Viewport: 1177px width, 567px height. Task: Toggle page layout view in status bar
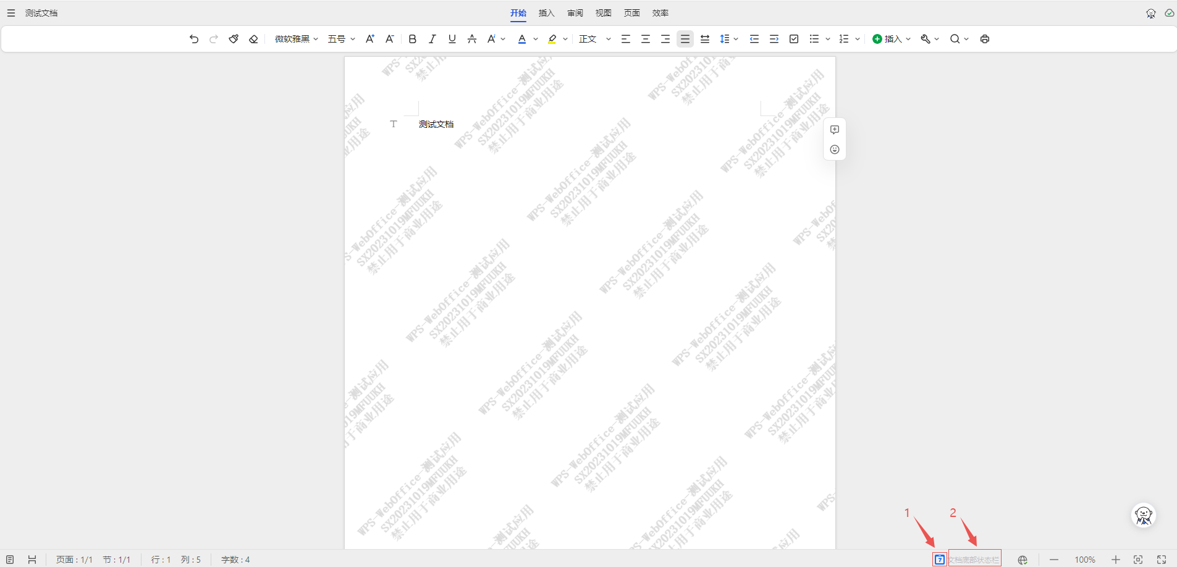10,560
